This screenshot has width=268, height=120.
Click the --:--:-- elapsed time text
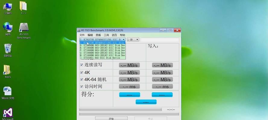[171, 109]
